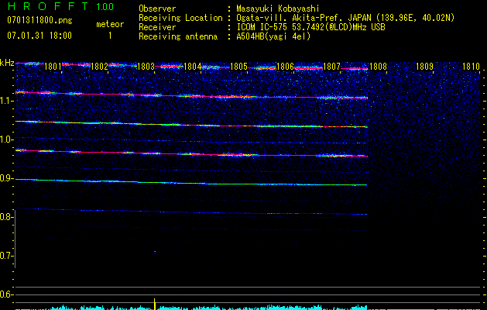Click the version number 1.00

click(104, 7)
